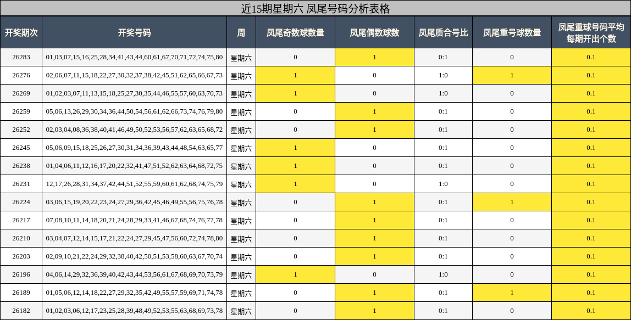Click winning numbers starting 01,04,06,11,12
Screen dimensions: 631x320
tap(134, 166)
